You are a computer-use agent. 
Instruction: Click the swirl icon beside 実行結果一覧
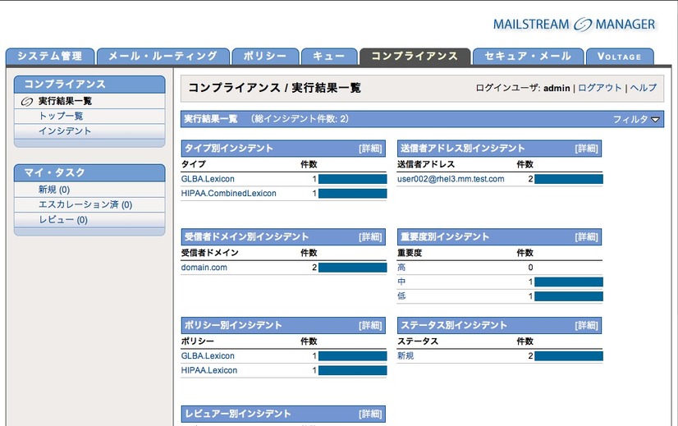(x=27, y=101)
